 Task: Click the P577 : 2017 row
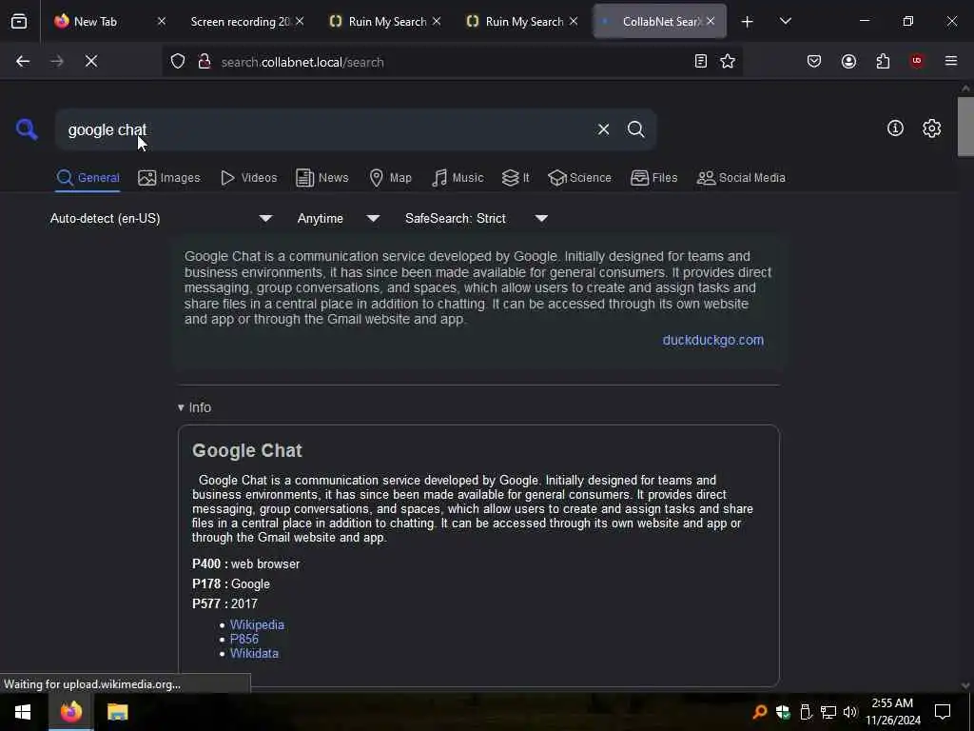tap(224, 603)
